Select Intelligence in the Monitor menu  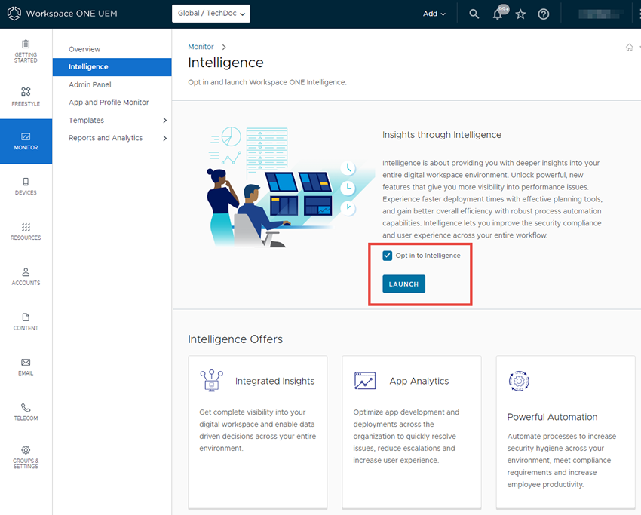click(x=112, y=67)
